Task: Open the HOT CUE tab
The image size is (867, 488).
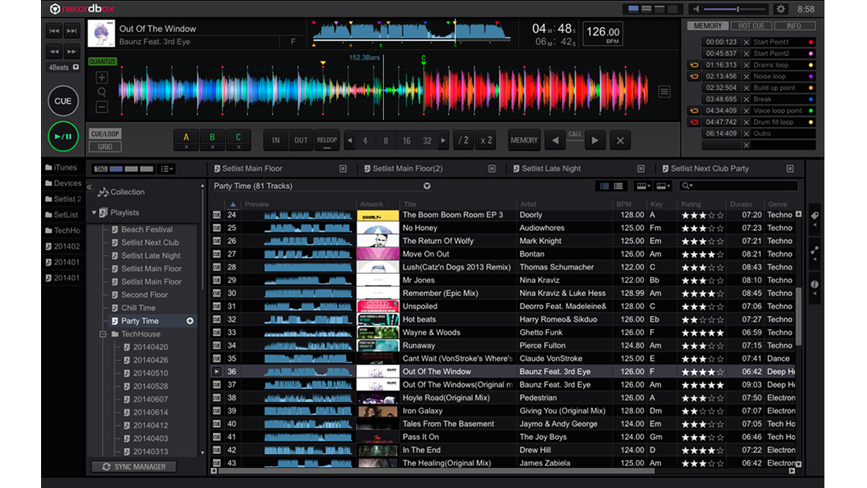Action: (751, 26)
